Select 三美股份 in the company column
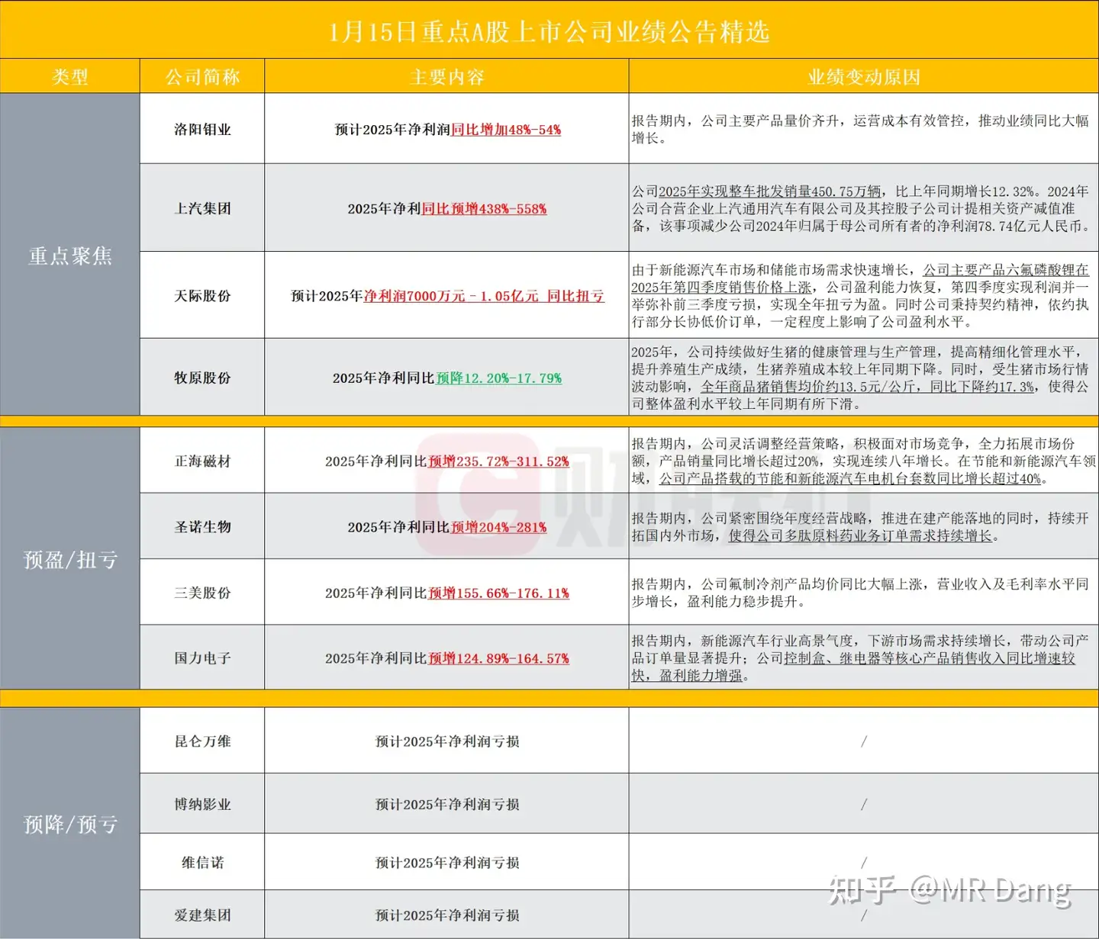 (201, 592)
